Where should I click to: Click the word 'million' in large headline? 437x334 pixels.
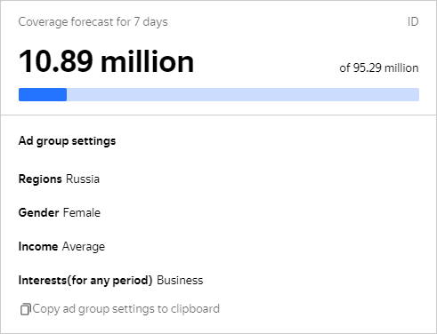[148, 61]
